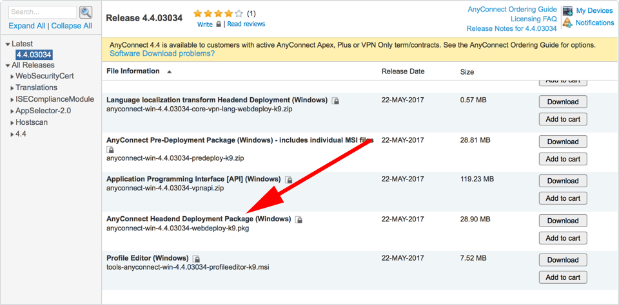The height and width of the screenshot is (305, 619).
Task: Expand the 4.4 folder
Action: click(x=12, y=134)
